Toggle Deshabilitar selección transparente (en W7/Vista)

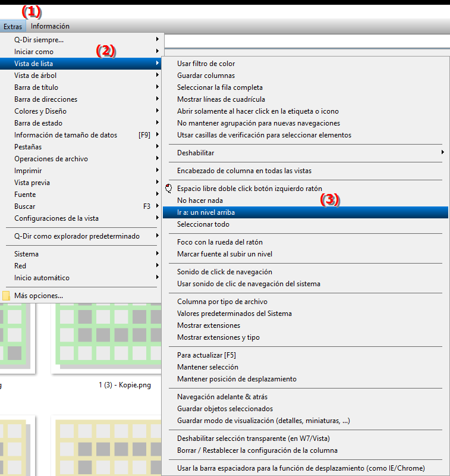tap(306, 439)
